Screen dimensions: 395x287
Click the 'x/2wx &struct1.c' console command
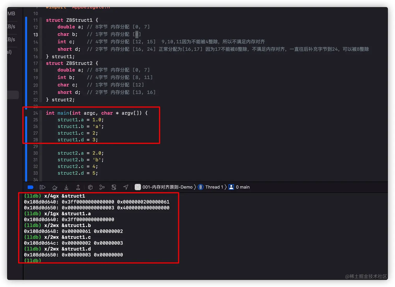(67, 237)
